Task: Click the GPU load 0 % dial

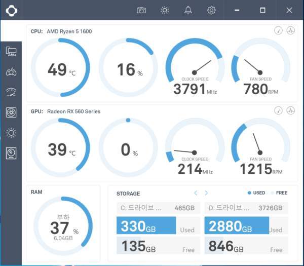Action: point(128,147)
